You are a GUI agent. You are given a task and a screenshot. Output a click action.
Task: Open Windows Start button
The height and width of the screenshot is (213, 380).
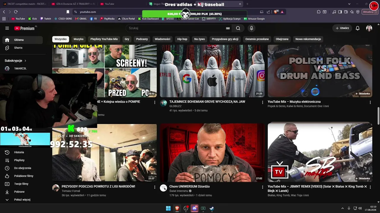click(168, 208)
